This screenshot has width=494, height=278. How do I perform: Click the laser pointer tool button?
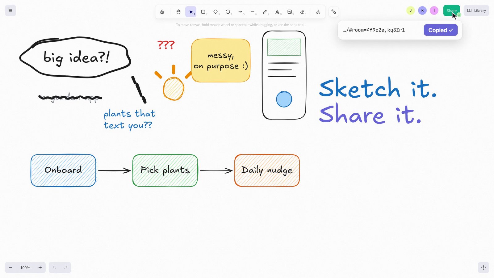334,12
